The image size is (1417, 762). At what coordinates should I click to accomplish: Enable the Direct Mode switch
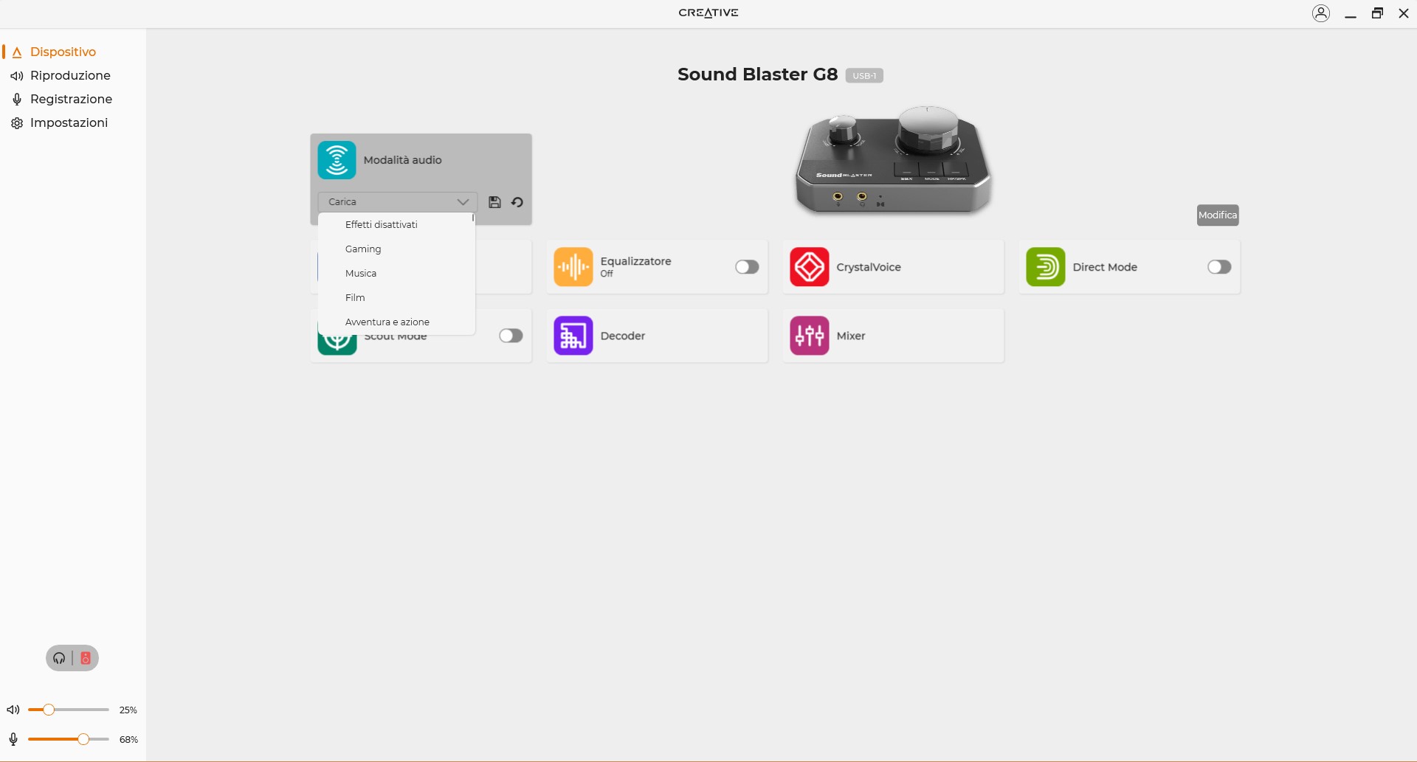pyautogui.click(x=1219, y=267)
